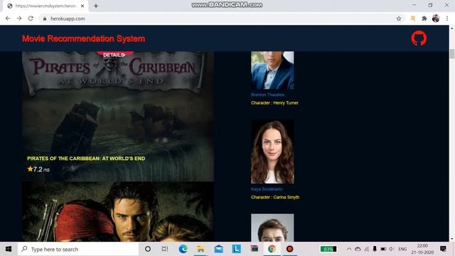Open the blue L app in taskbar
The image size is (455, 256).
[237, 249]
